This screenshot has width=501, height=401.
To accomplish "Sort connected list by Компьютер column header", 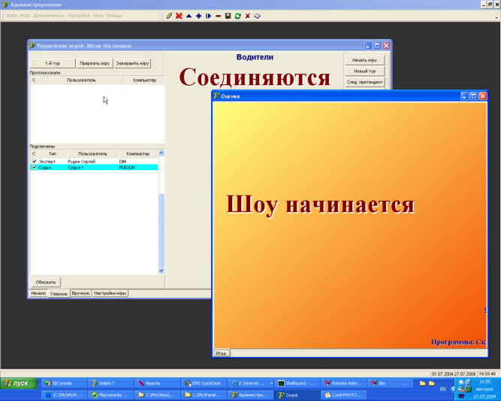I will pyautogui.click(x=137, y=153).
